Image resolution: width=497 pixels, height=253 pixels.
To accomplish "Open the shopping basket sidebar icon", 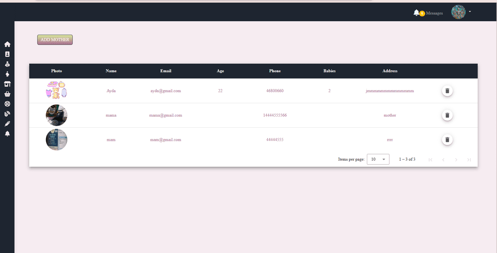I will [7, 94].
